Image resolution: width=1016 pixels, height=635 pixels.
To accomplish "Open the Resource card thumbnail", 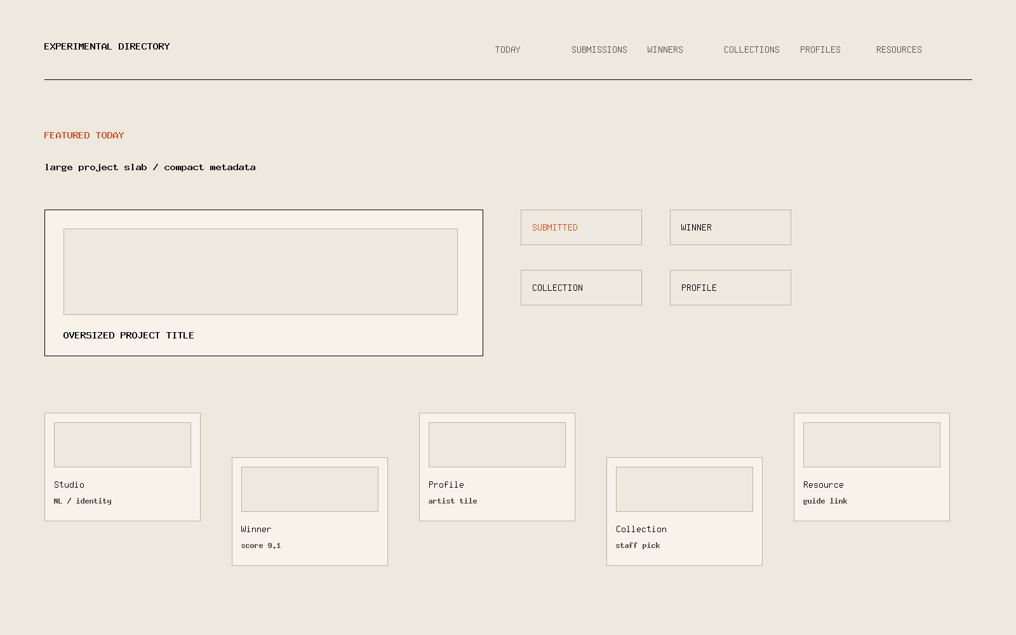I will point(872,444).
